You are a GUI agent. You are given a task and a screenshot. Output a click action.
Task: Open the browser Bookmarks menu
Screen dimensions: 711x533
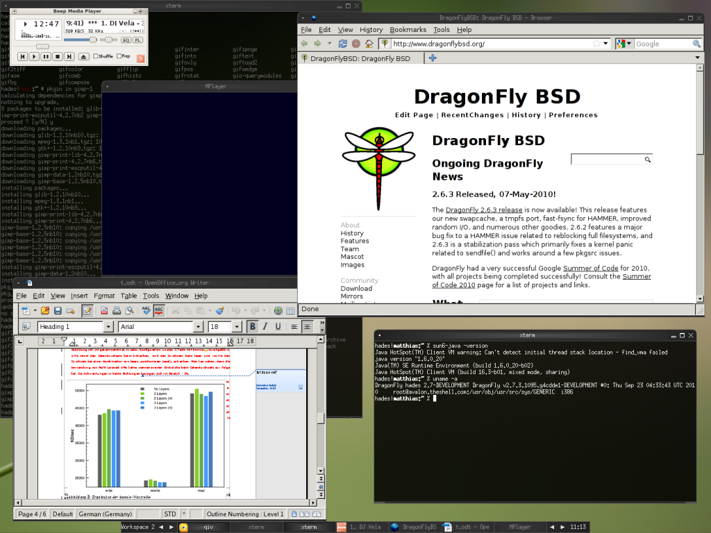click(x=408, y=30)
